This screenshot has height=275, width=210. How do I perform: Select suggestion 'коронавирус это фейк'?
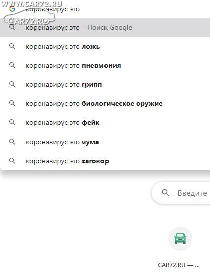pos(105,122)
